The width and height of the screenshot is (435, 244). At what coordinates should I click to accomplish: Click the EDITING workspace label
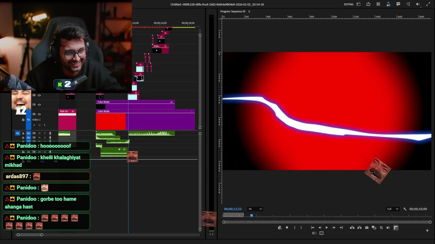point(349,4)
